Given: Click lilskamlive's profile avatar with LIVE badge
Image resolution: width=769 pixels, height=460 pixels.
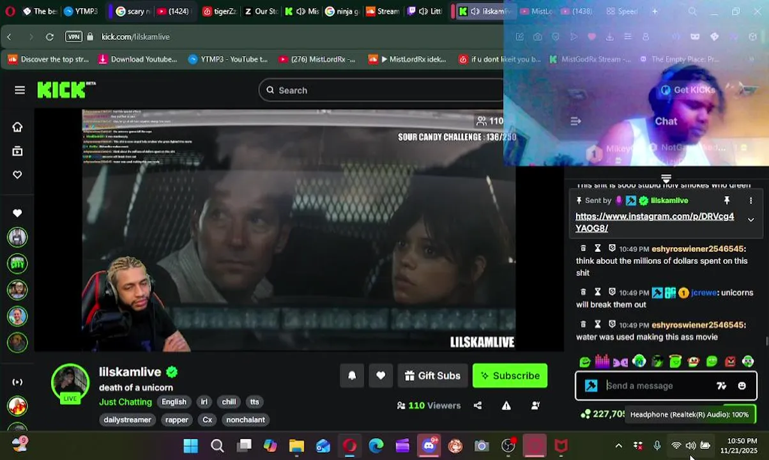Looking at the screenshot, I should [70, 383].
